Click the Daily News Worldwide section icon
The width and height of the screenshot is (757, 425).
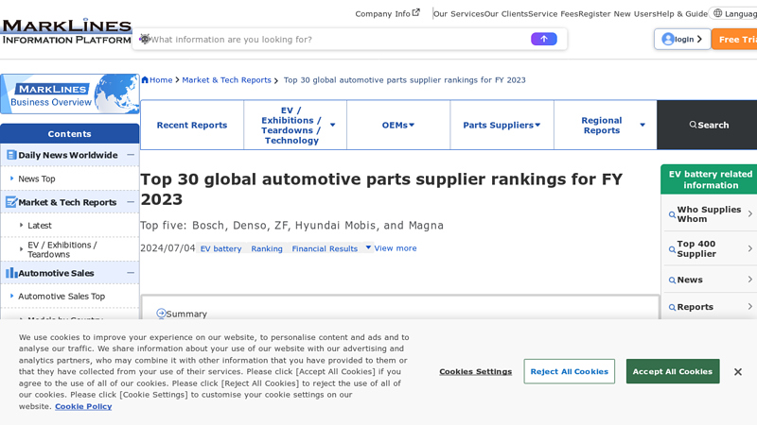point(11,155)
